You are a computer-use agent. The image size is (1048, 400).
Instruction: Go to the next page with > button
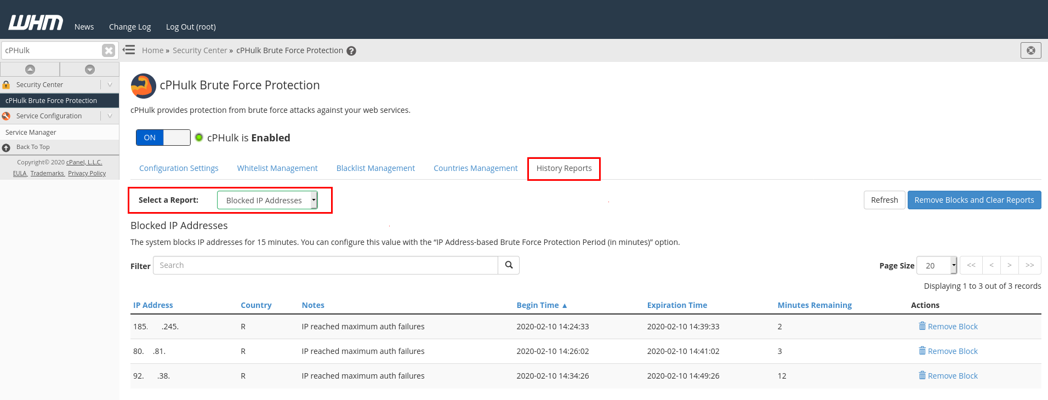(x=1009, y=265)
